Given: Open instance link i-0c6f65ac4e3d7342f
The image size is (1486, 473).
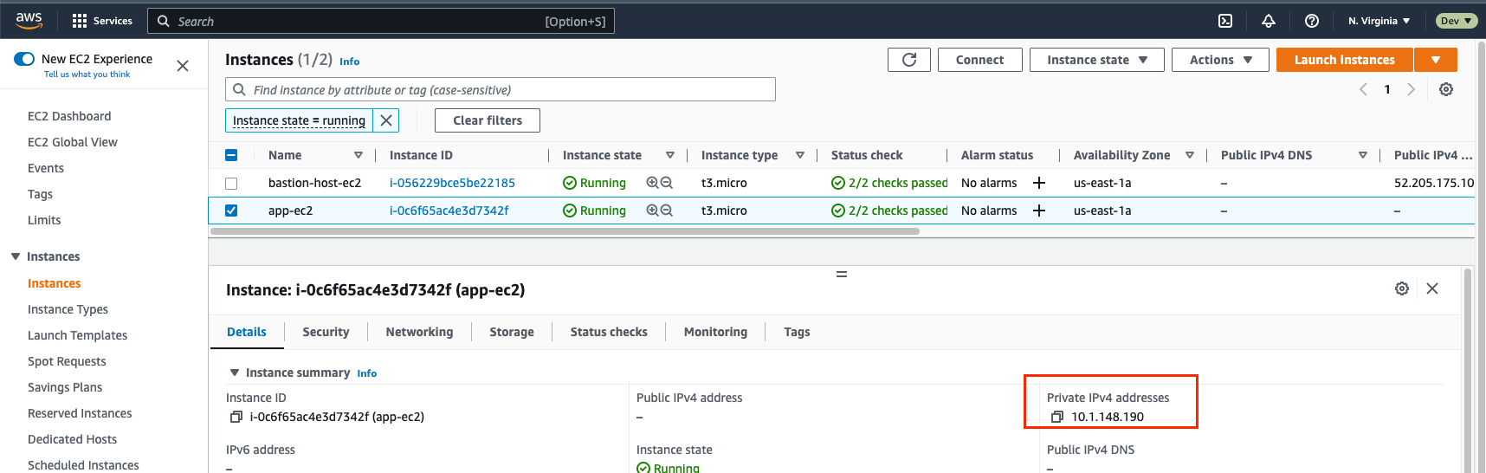Looking at the screenshot, I should coord(449,211).
